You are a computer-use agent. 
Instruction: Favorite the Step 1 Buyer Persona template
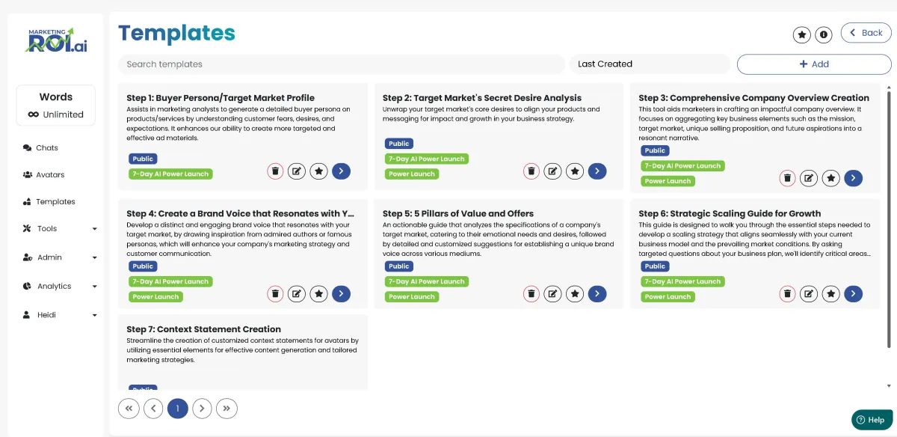[319, 171]
